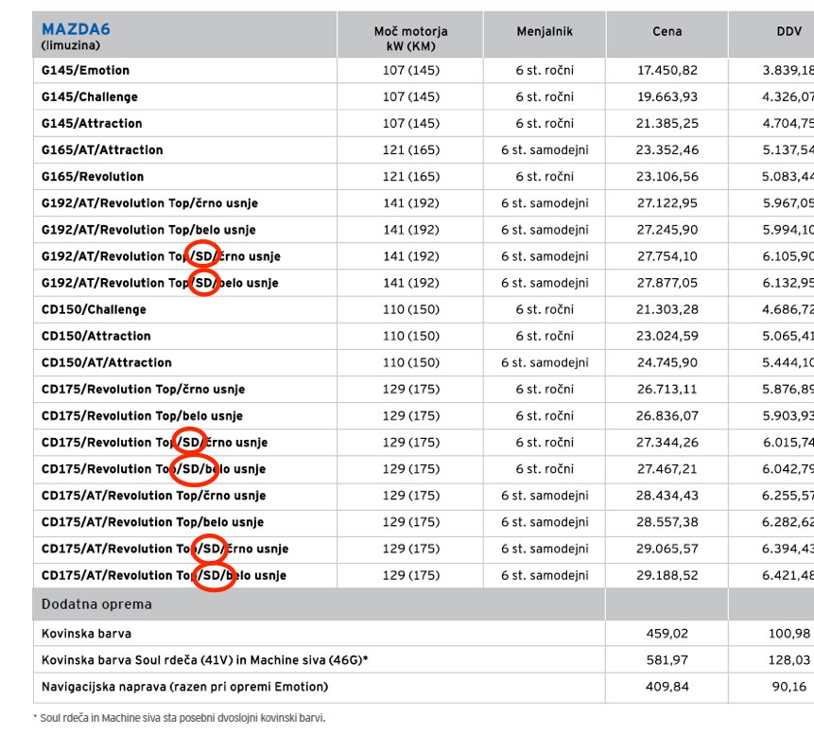Click "G192/AT/Revolution Top/črno usnje" model name

click(x=149, y=203)
